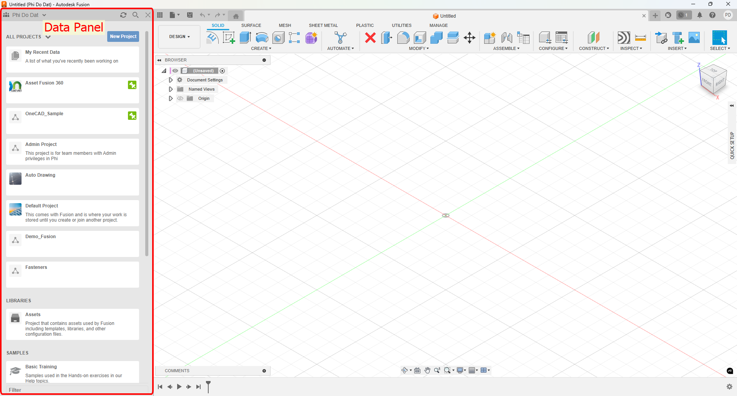Screen dimensions: 737x396
Task: Click the Extrude tool icon
Action: 245,38
